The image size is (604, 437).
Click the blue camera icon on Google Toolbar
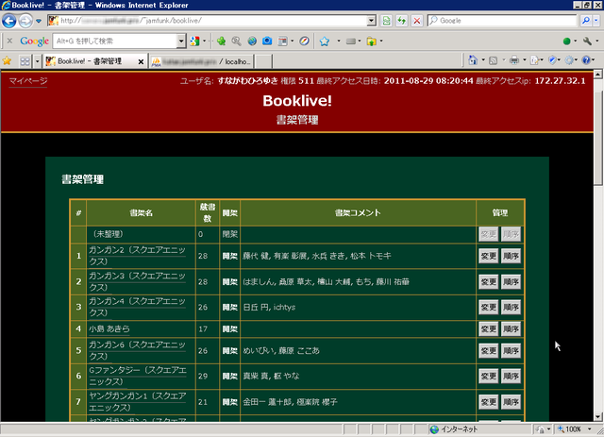tap(267, 41)
